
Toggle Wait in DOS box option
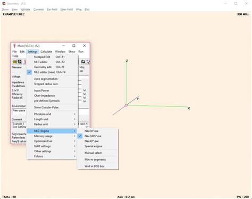click(x=98, y=166)
